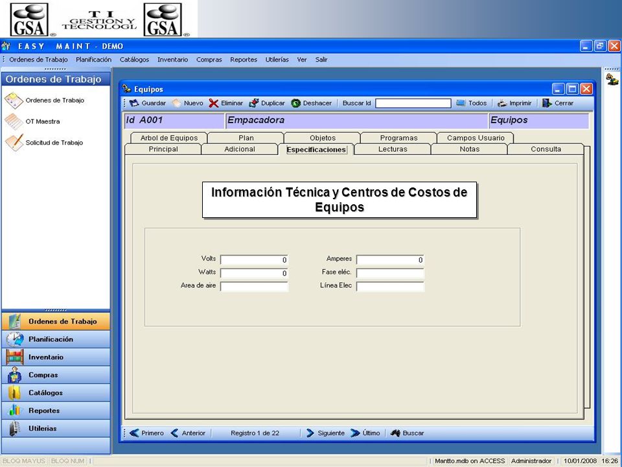Click Registro 1 de 22 text
622x467 pixels.
coord(255,433)
